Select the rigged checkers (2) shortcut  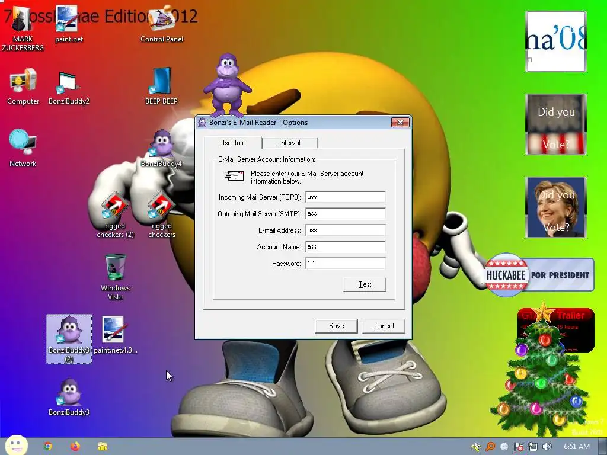click(x=115, y=215)
